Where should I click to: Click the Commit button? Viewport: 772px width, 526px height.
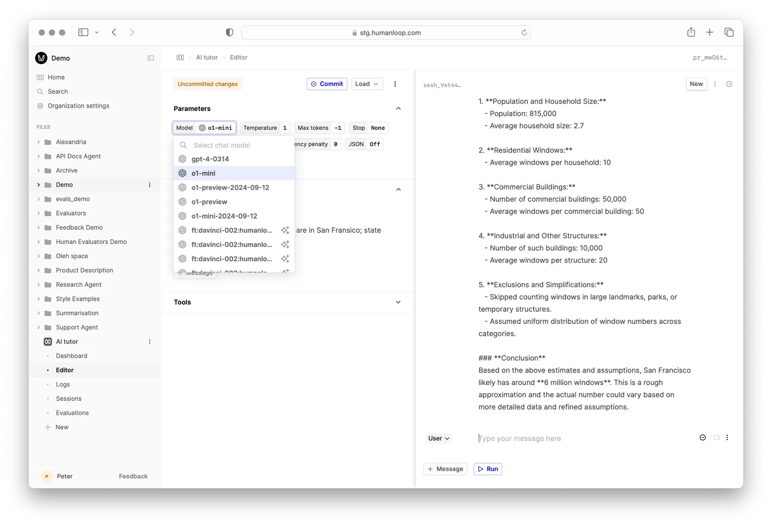(327, 84)
